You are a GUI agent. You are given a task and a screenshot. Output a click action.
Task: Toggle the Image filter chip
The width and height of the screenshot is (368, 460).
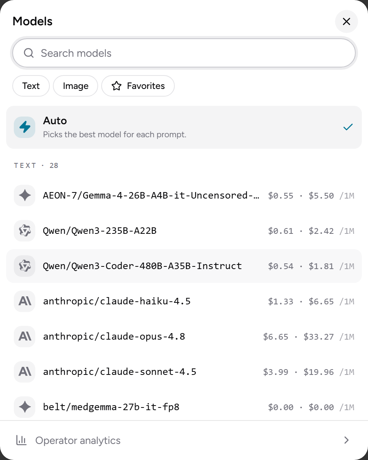(x=76, y=86)
